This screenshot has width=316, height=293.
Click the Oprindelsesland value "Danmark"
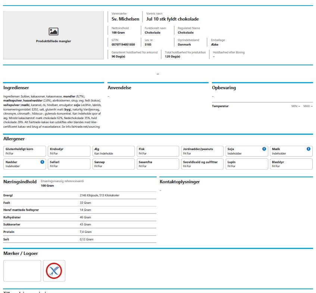[184, 44]
